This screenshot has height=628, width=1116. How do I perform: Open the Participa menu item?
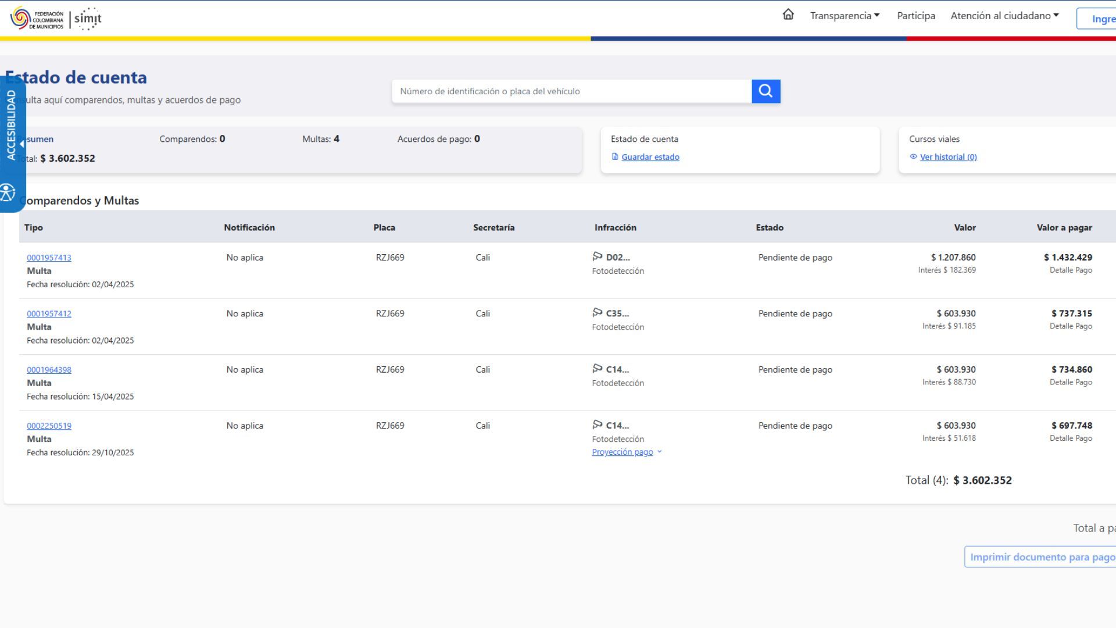(x=916, y=16)
